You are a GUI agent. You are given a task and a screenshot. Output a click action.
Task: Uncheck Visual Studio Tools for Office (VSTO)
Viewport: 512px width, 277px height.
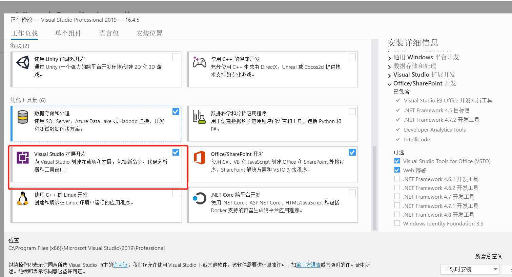click(397, 161)
